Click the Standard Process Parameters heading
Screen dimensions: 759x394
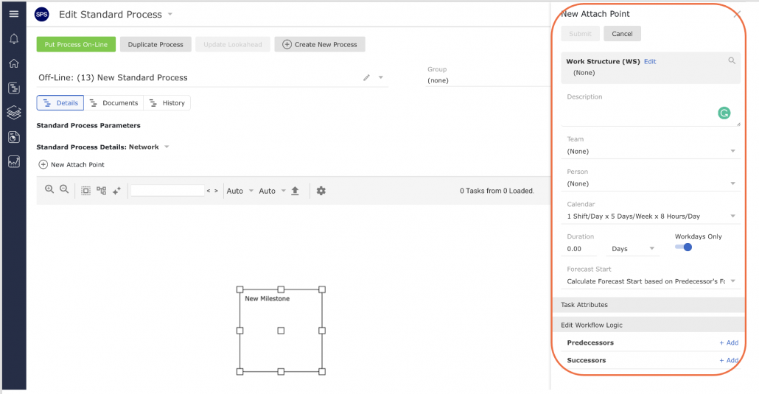tap(88, 125)
